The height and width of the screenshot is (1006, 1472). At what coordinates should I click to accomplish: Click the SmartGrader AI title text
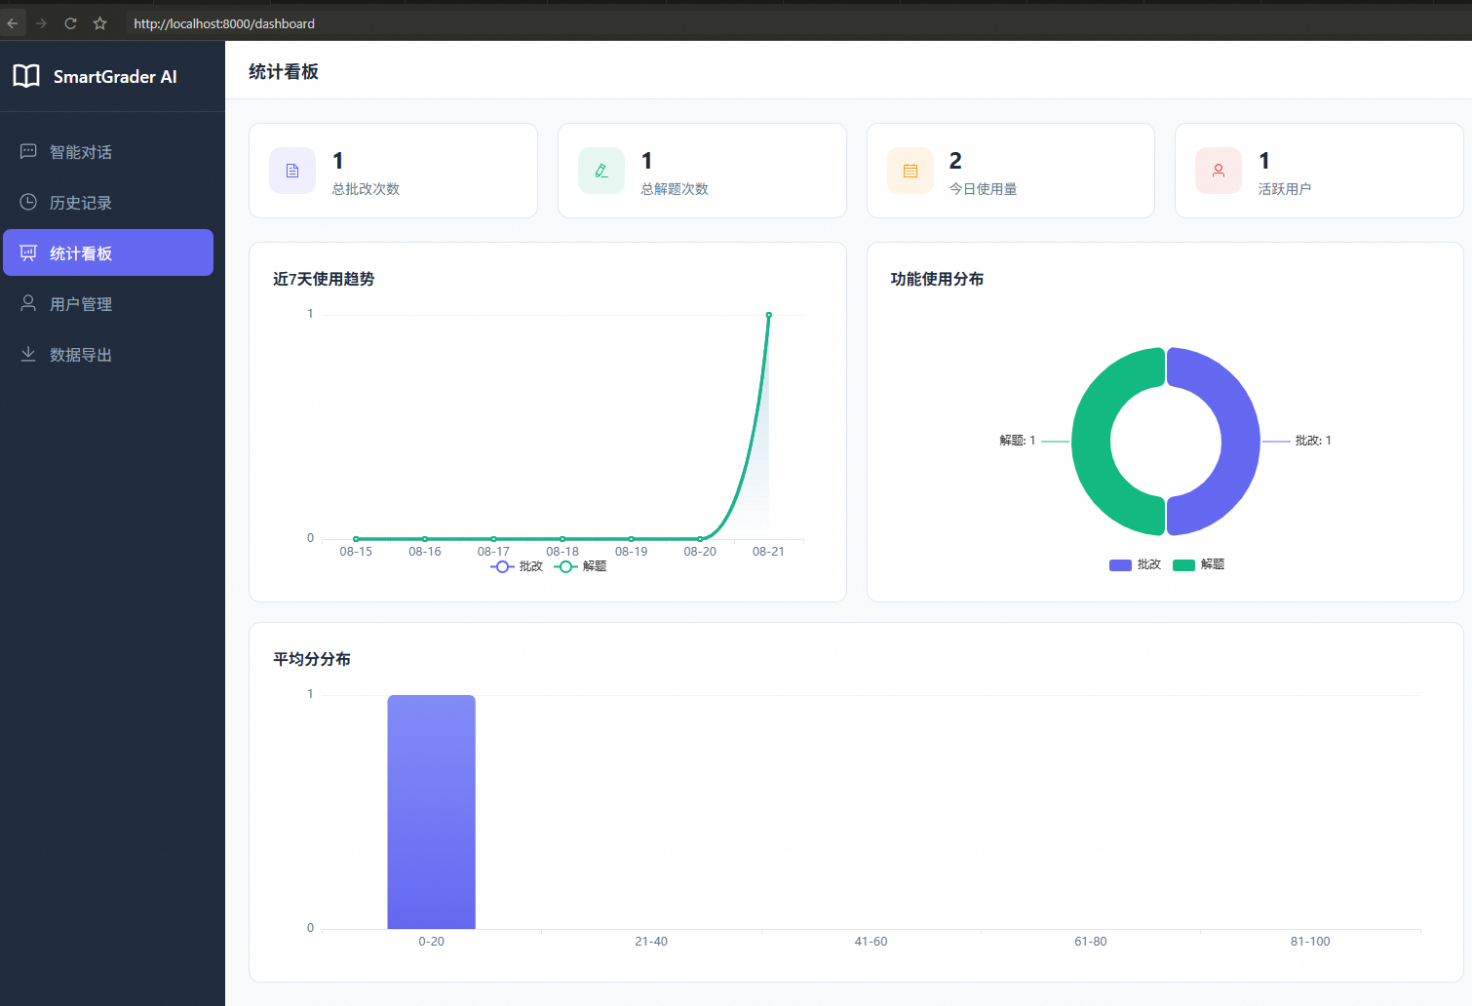click(x=115, y=77)
